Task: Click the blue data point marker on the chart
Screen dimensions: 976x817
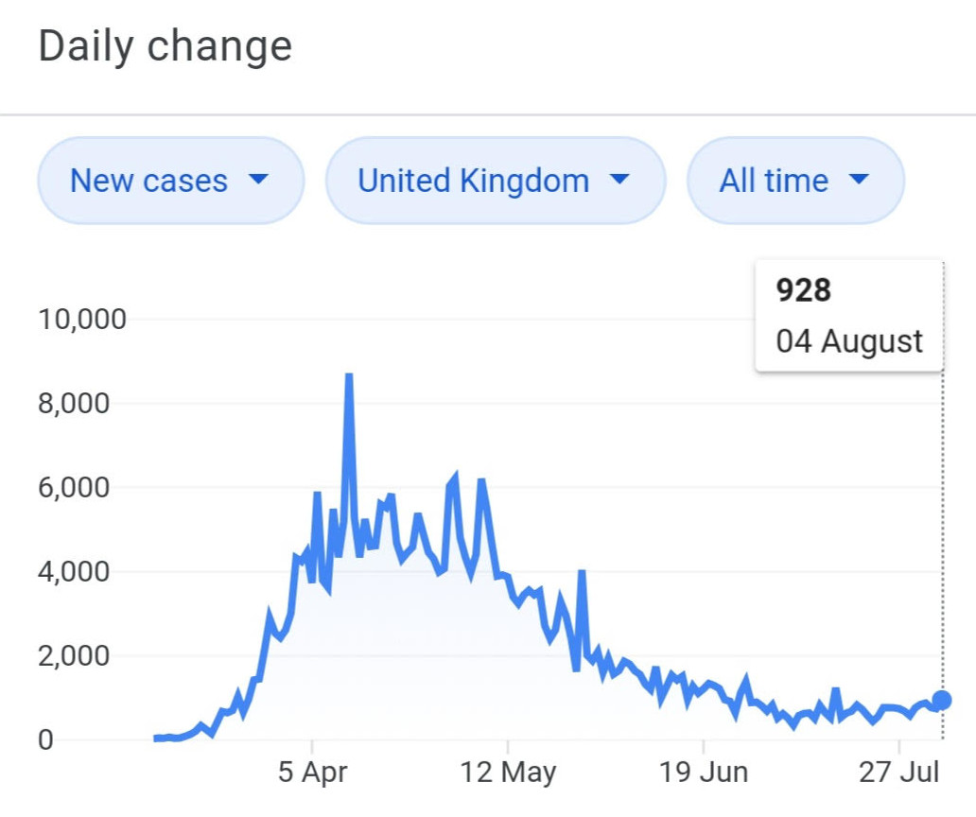Action: pyautogui.click(x=941, y=701)
